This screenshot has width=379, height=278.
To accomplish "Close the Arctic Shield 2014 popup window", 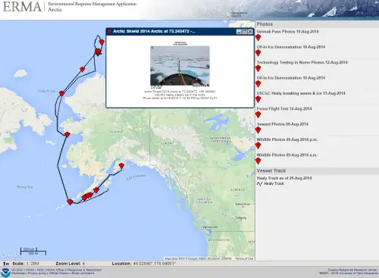I will 250,32.
